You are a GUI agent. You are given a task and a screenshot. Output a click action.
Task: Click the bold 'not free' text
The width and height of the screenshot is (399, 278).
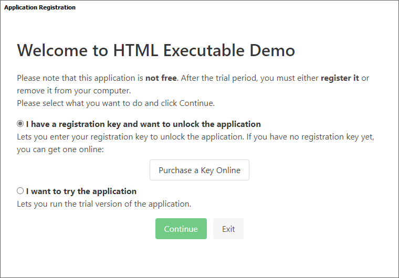coord(162,78)
